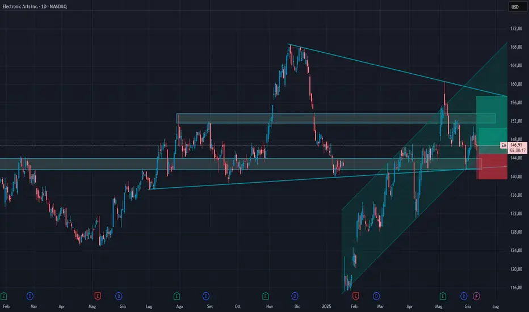Click the 172,00 price axis label
This screenshot has height=312, width=529.
pos(516,29)
